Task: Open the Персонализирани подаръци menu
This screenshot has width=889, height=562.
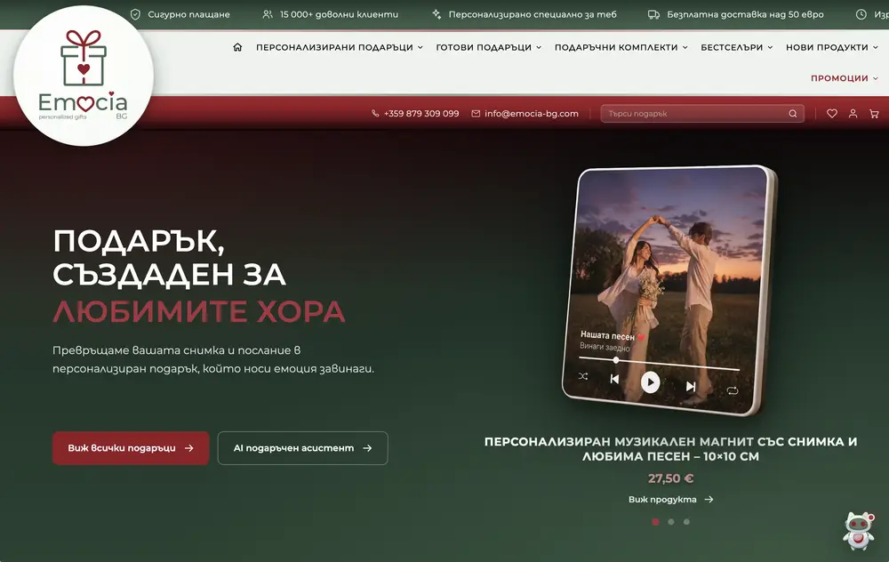Action: tap(334, 48)
